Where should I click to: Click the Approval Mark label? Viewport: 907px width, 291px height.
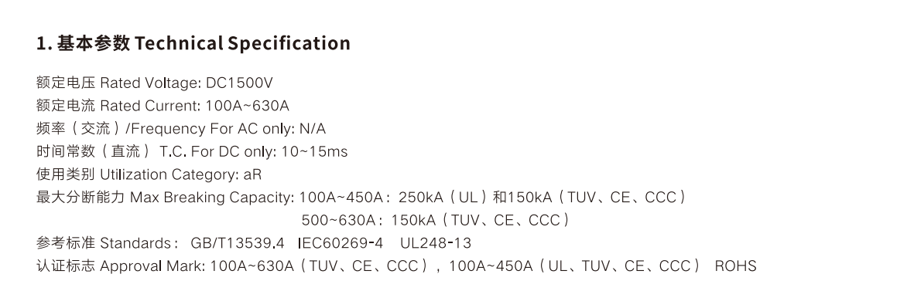152,266
